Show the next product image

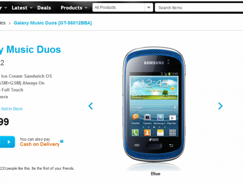(220, 106)
